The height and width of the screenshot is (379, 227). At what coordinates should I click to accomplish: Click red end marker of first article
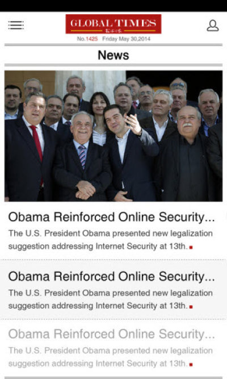coord(191,247)
